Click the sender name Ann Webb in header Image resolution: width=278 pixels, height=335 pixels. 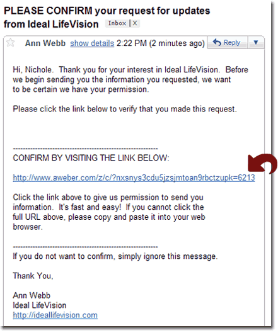coord(45,43)
